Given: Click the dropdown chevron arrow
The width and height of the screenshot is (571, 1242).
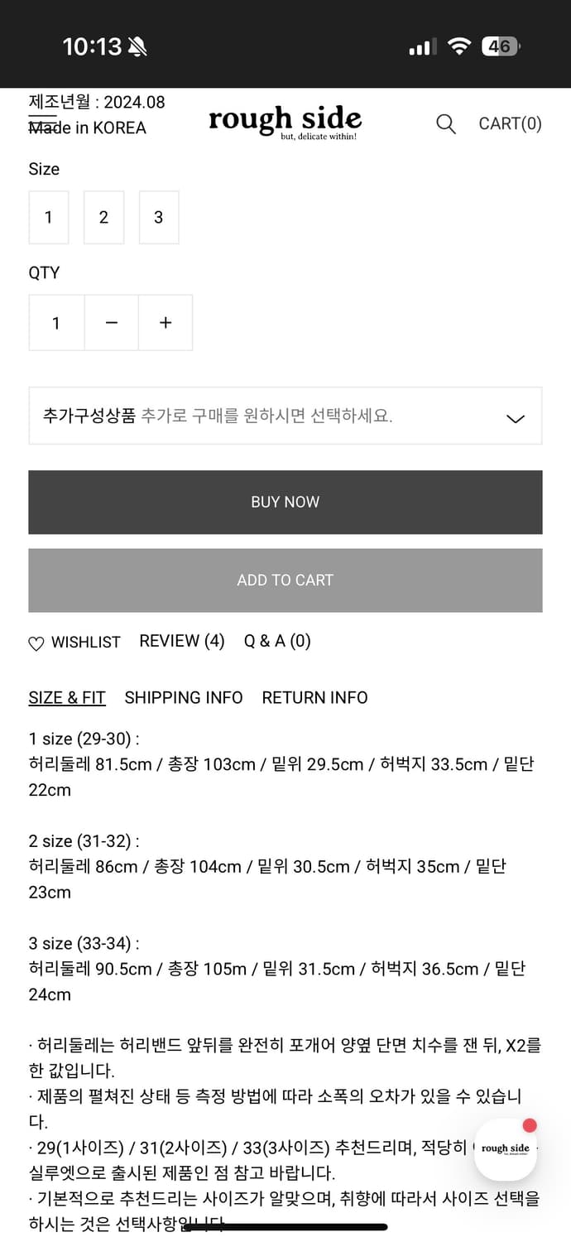Looking at the screenshot, I should [515, 418].
